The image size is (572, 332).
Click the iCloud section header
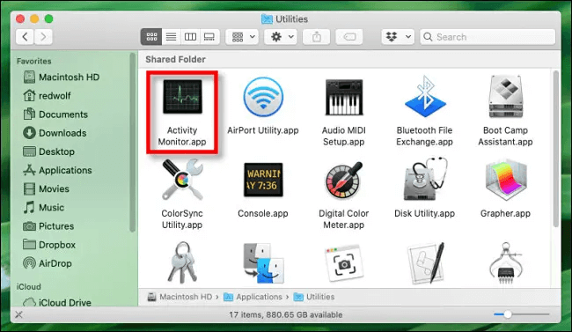(28, 287)
